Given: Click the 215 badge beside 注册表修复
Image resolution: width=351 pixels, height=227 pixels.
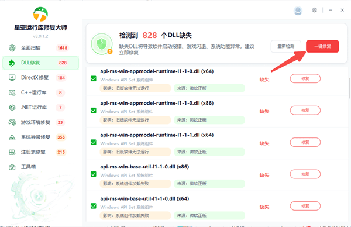Looking at the screenshot, I should 61,152.
